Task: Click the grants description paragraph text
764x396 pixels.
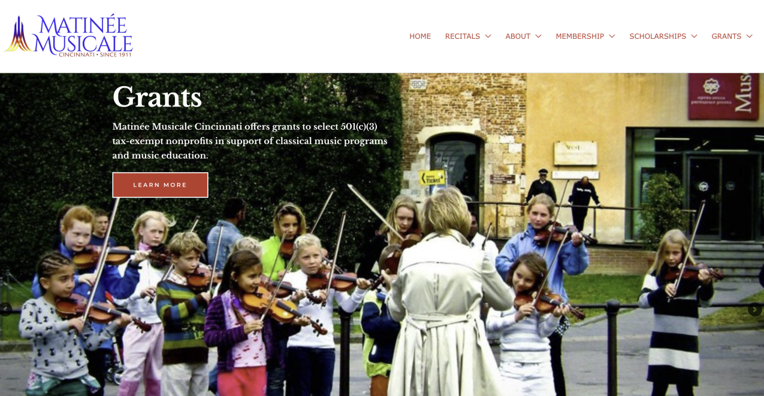Action: coord(250,141)
